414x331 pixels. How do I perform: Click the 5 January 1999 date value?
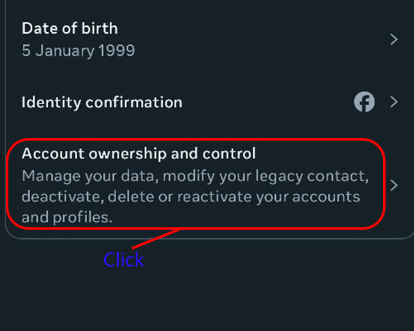[78, 51]
